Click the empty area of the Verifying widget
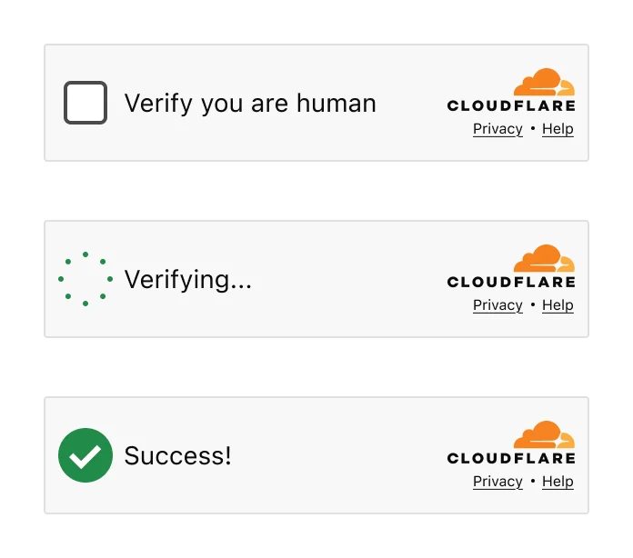This screenshot has height=558, width=633. coord(347,279)
